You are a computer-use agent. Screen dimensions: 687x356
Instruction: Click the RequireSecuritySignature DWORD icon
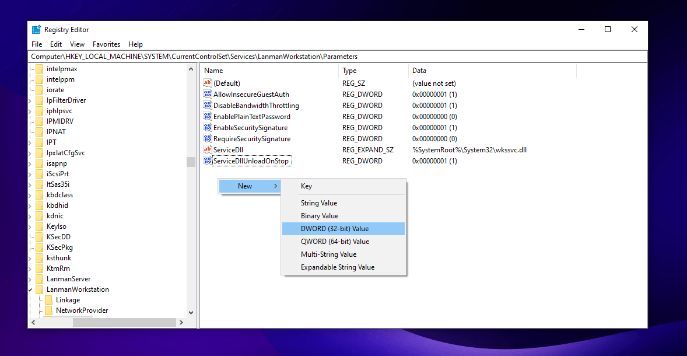[208, 139]
